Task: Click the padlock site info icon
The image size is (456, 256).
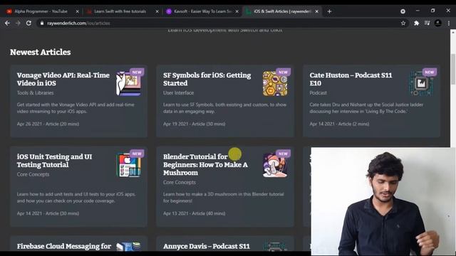Action: [x=42, y=23]
